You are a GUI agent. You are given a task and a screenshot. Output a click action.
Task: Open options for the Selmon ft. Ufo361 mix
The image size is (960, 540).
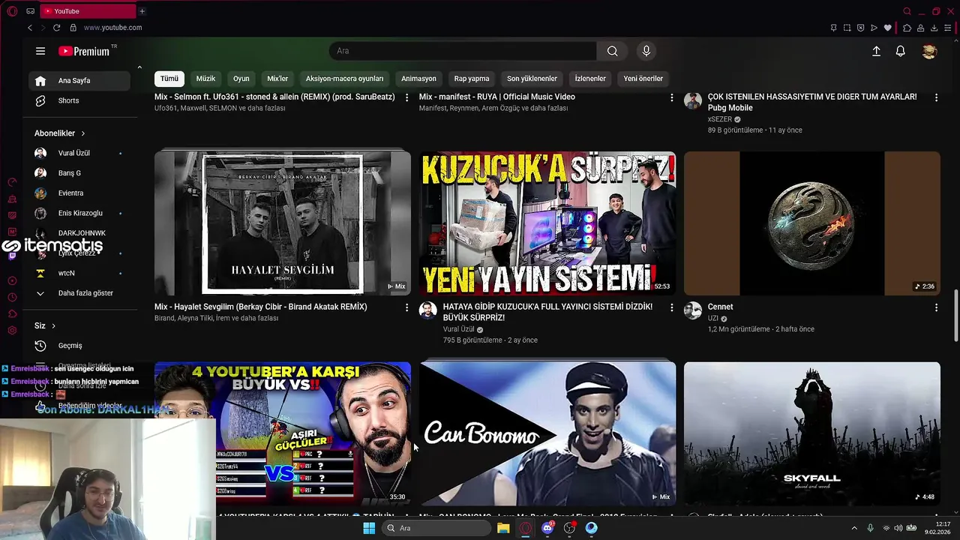tap(407, 97)
